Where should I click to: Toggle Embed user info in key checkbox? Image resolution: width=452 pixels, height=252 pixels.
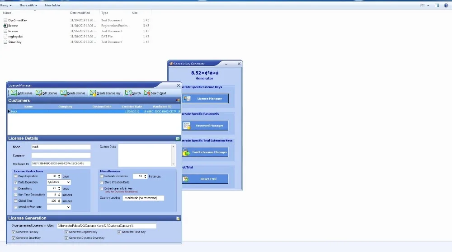click(x=102, y=189)
